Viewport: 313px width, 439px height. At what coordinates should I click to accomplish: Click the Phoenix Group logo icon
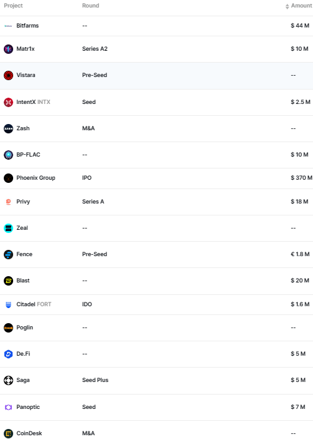8,178
